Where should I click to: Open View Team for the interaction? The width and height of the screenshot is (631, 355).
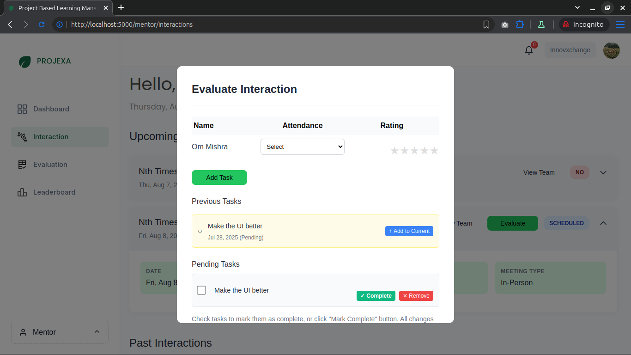tap(539, 172)
